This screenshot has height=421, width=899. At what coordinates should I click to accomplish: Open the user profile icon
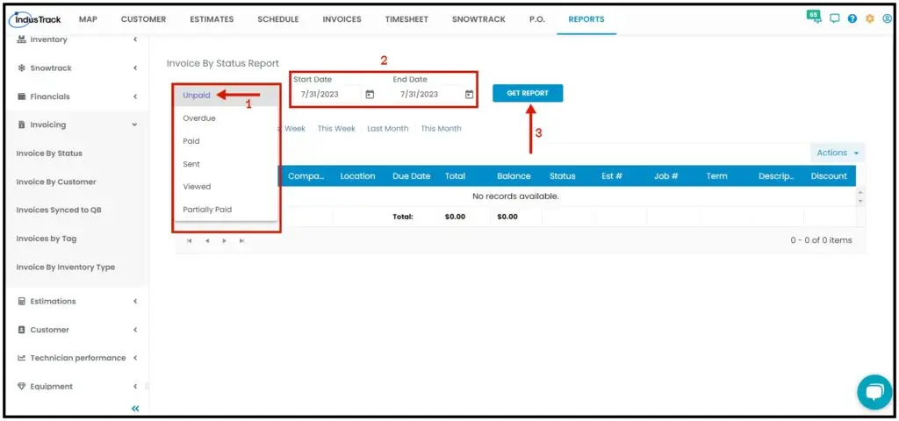coord(887,19)
